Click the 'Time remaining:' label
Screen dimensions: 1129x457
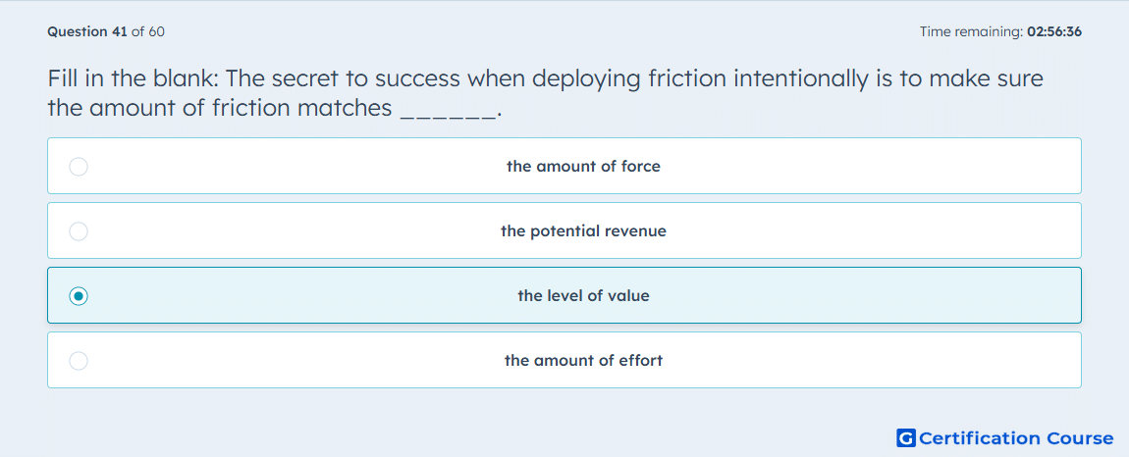(972, 31)
